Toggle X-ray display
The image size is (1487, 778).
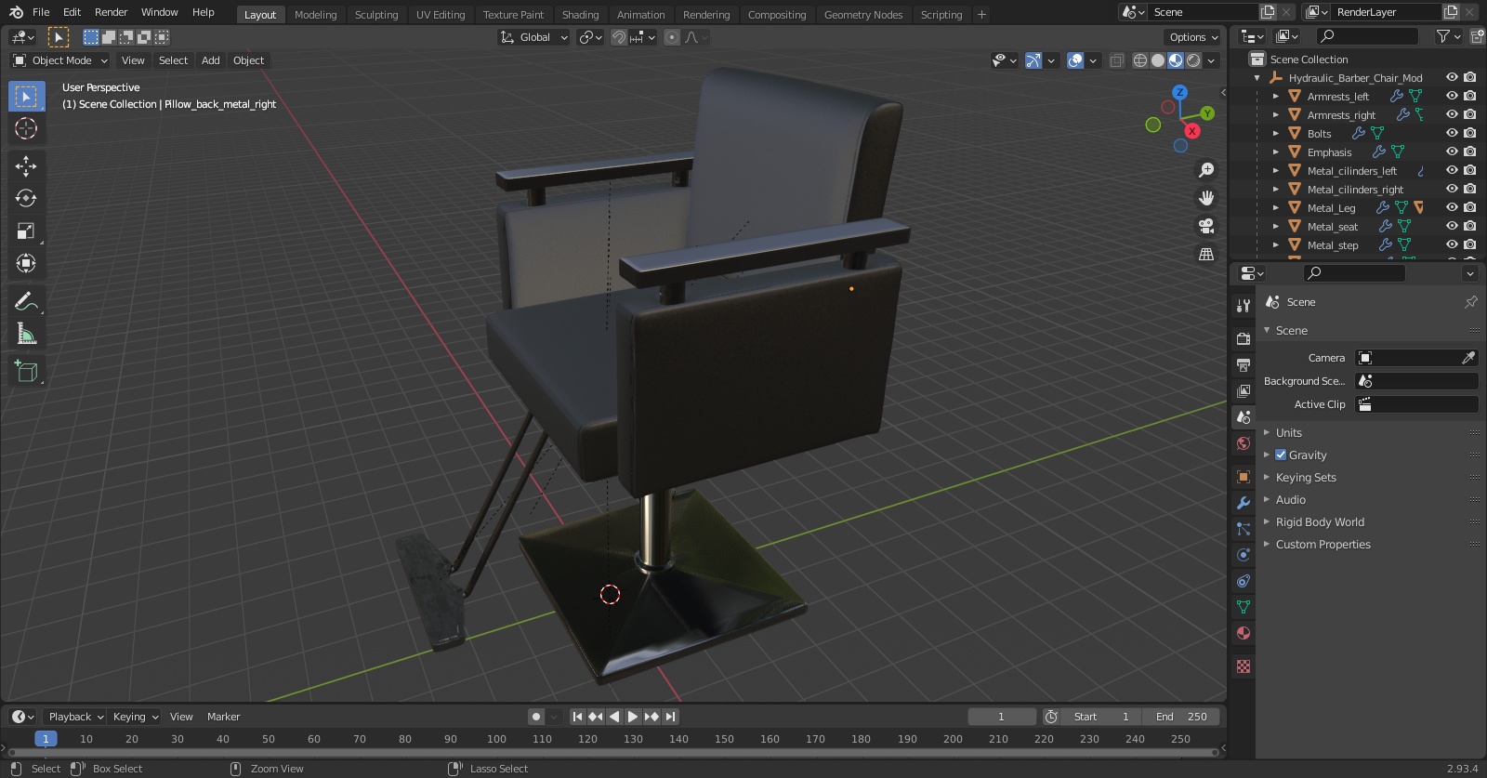(1117, 60)
